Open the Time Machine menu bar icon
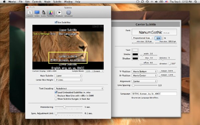This screenshot has height=125, width=200. pos(147,2)
